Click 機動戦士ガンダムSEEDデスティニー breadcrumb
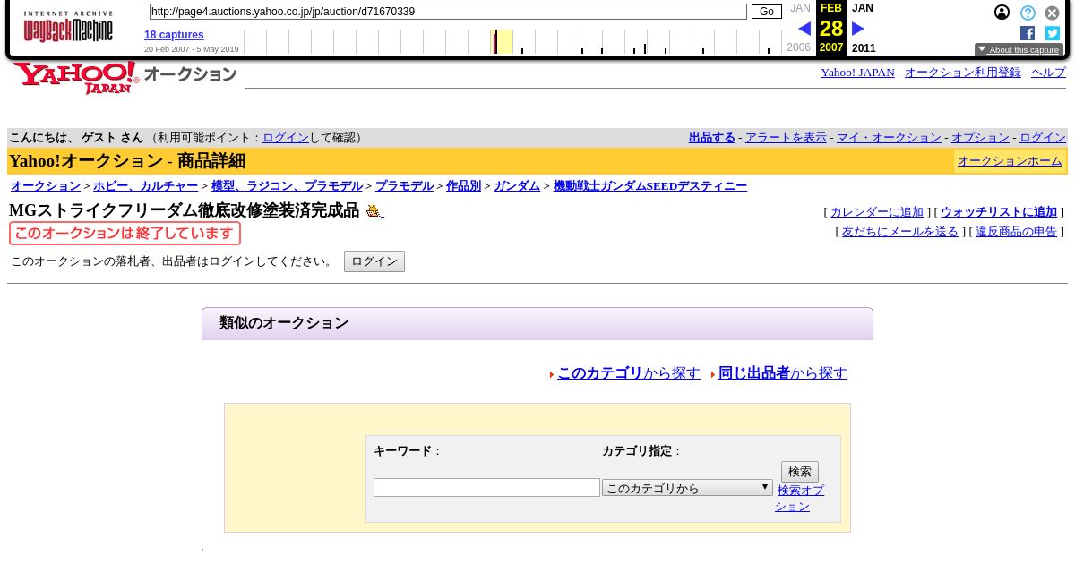Viewport: 1075px width, 564px height. tap(650, 186)
